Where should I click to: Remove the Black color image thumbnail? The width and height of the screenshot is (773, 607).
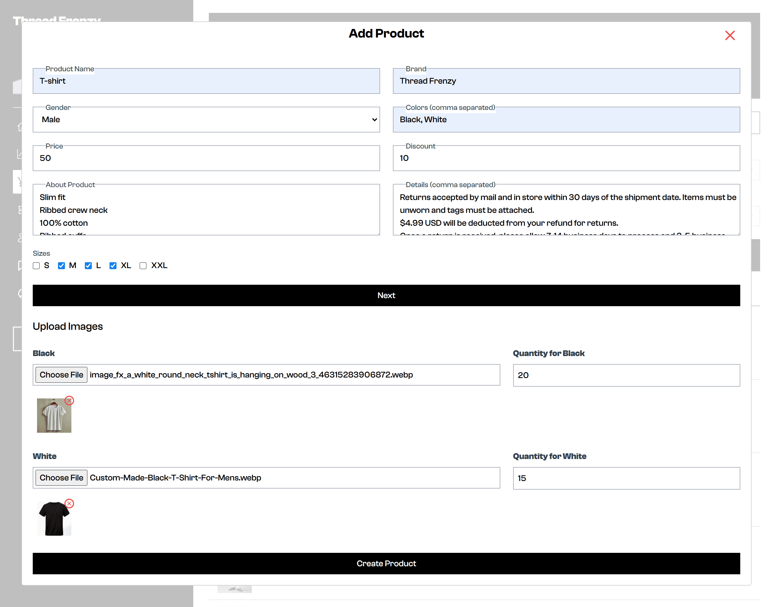tap(69, 401)
